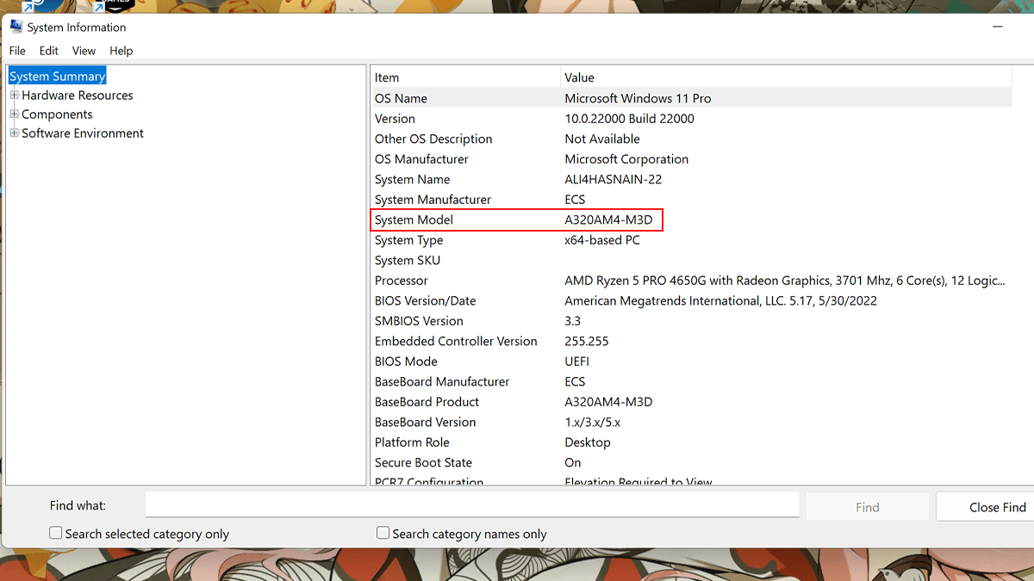The height and width of the screenshot is (581, 1034).
Task: Open the View menu
Action: click(84, 51)
